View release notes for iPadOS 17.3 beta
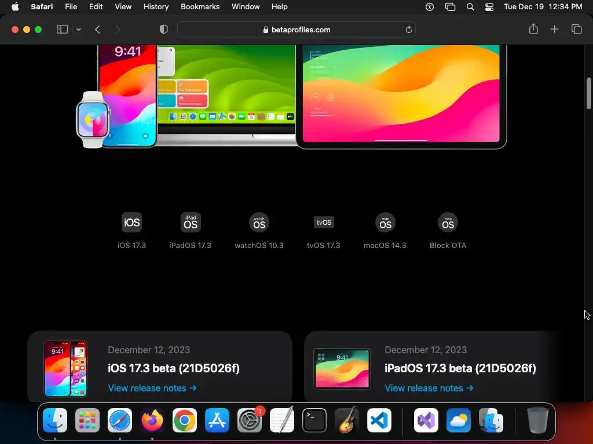The height and width of the screenshot is (444, 593). click(429, 388)
